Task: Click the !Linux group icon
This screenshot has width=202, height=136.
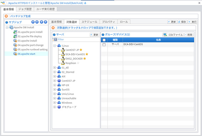Action: tap(59, 45)
